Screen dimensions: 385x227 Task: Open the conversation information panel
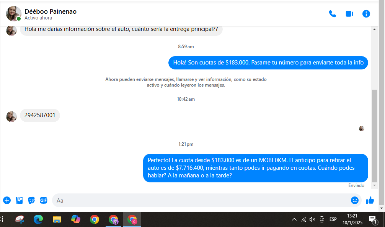366,14
